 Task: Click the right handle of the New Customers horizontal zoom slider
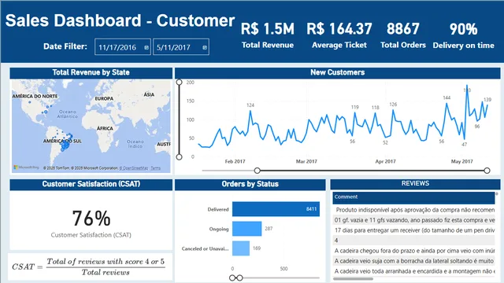point(487,171)
